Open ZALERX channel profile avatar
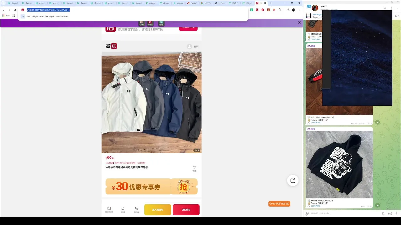Screen dimensions: 401x225 315,8
